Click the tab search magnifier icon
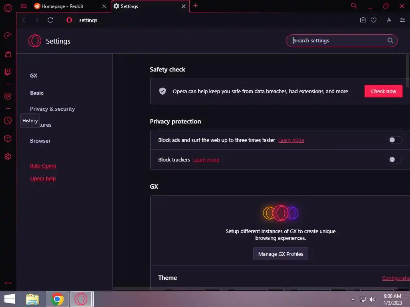Screen dimensions: 410x307 tap(354, 6)
